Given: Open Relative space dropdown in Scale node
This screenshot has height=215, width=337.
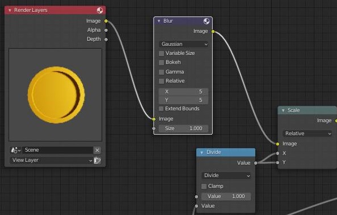Looking at the screenshot, I should 307,134.
